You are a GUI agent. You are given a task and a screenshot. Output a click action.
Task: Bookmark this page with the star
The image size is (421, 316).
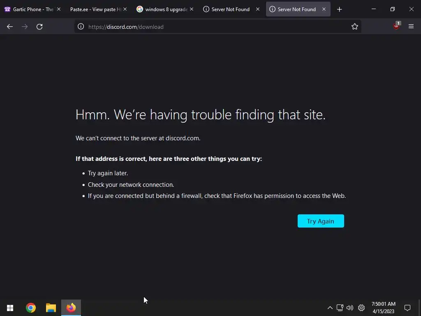(355, 26)
